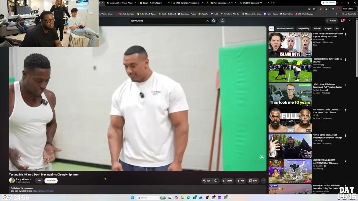Open Microsoft Store from the taskbar
The width and height of the screenshot is (358, 201).
(x=195, y=198)
